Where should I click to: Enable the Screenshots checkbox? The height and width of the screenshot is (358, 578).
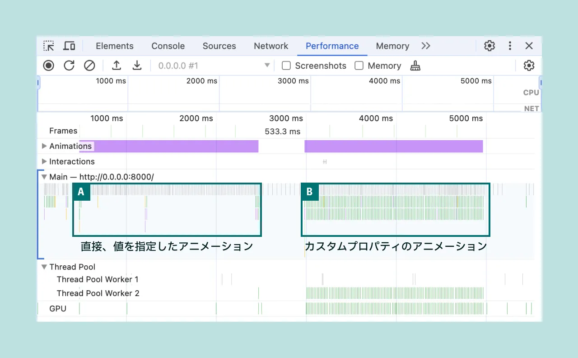pos(286,66)
